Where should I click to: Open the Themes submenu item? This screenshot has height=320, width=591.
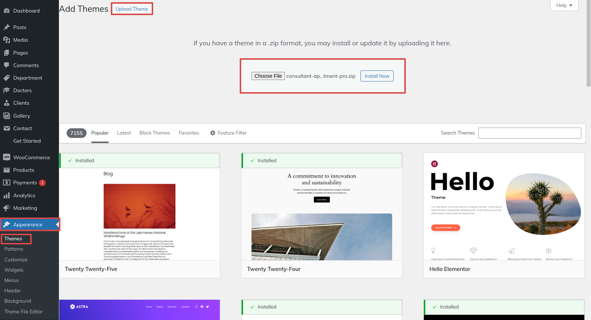coord(13,239)
